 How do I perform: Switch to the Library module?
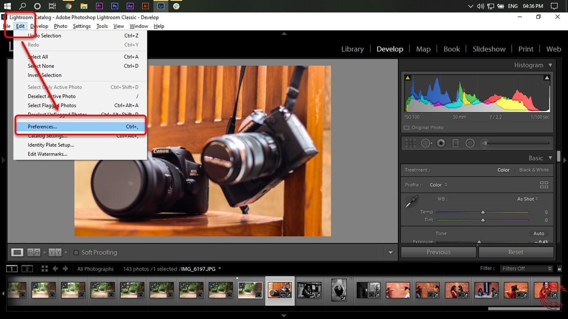[352, 49]
